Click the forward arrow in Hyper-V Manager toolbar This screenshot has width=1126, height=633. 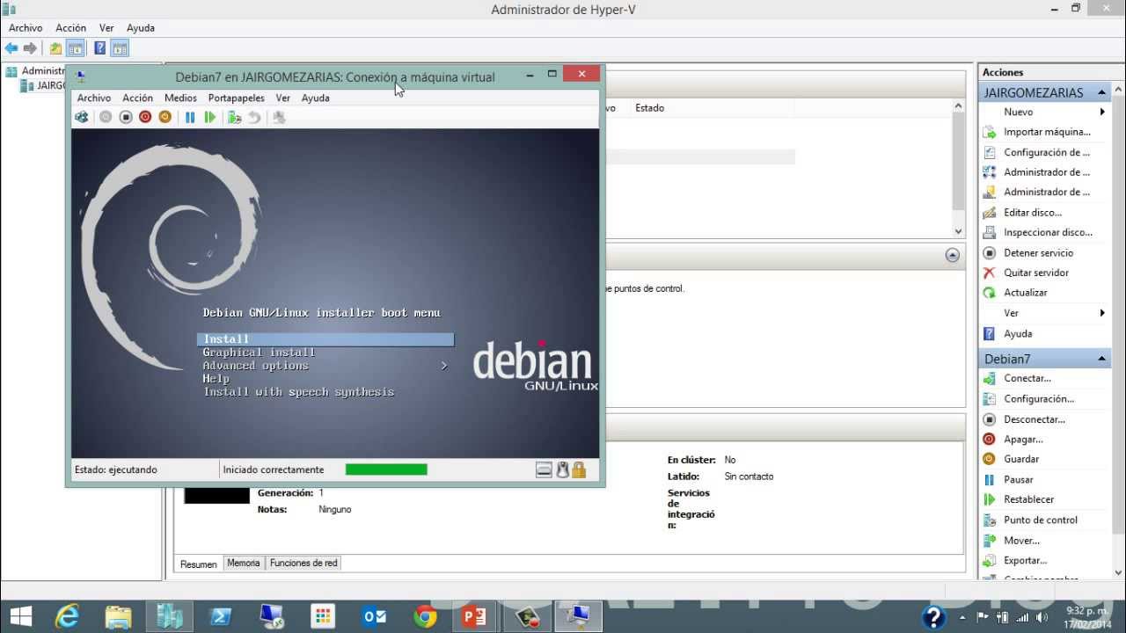[x=30, y=48]
